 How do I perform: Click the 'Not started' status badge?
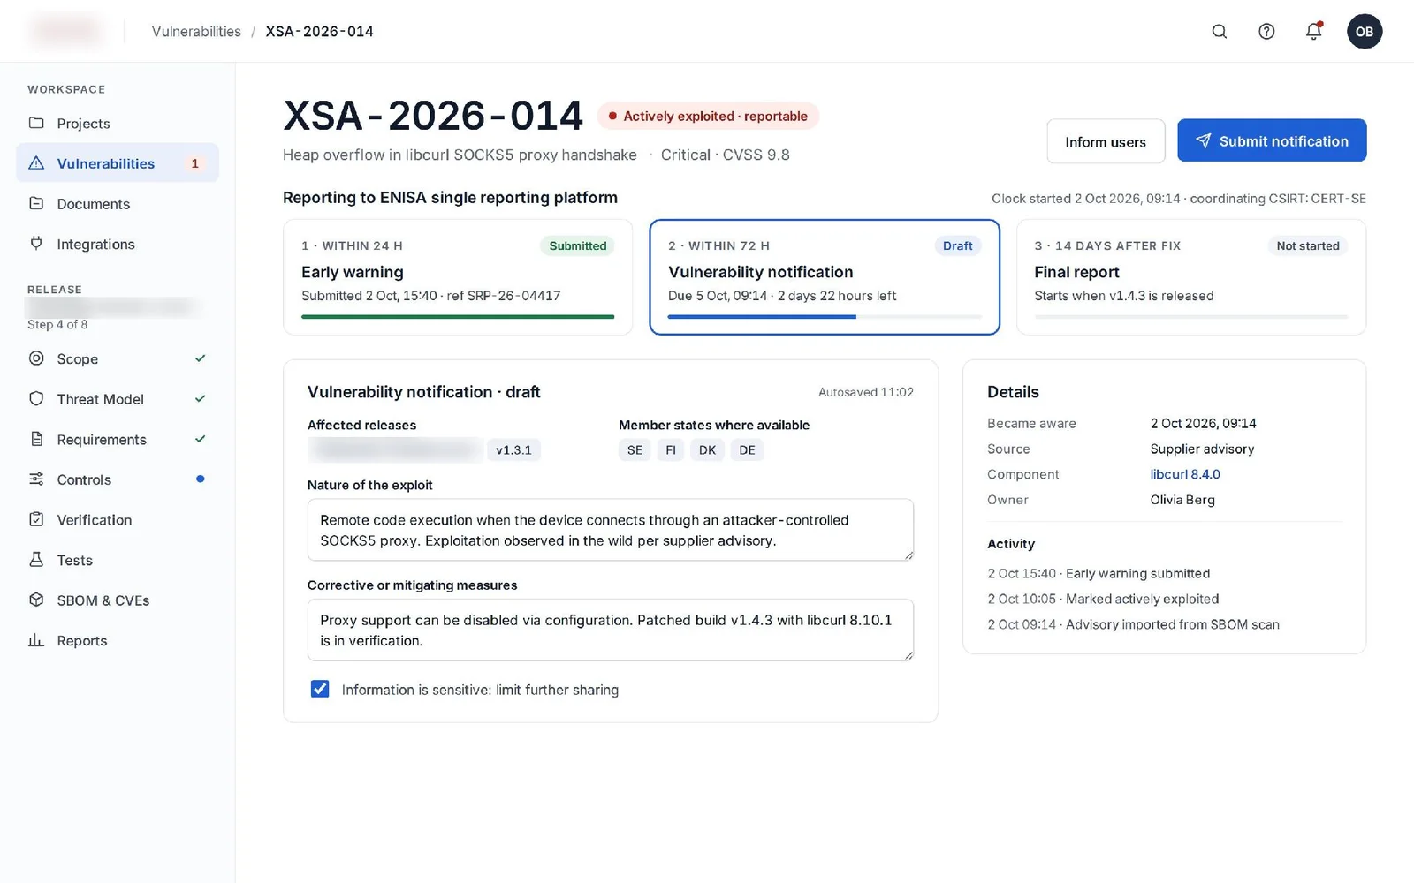(x=1308, y=245)
